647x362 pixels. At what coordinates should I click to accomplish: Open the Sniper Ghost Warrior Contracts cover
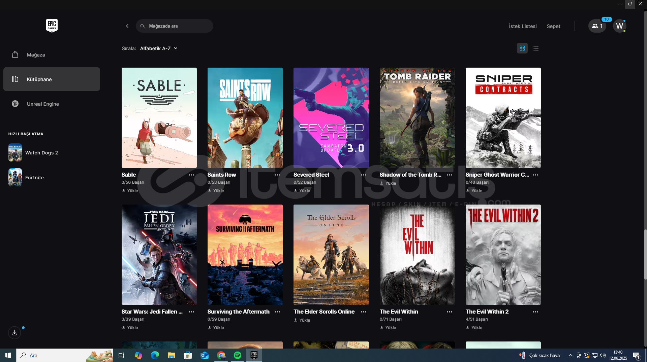503,118
